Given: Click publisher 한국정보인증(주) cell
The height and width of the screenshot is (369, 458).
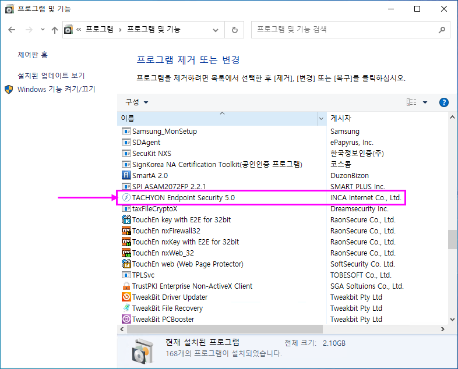Looking at the screenshot, I should pos(357,154).
